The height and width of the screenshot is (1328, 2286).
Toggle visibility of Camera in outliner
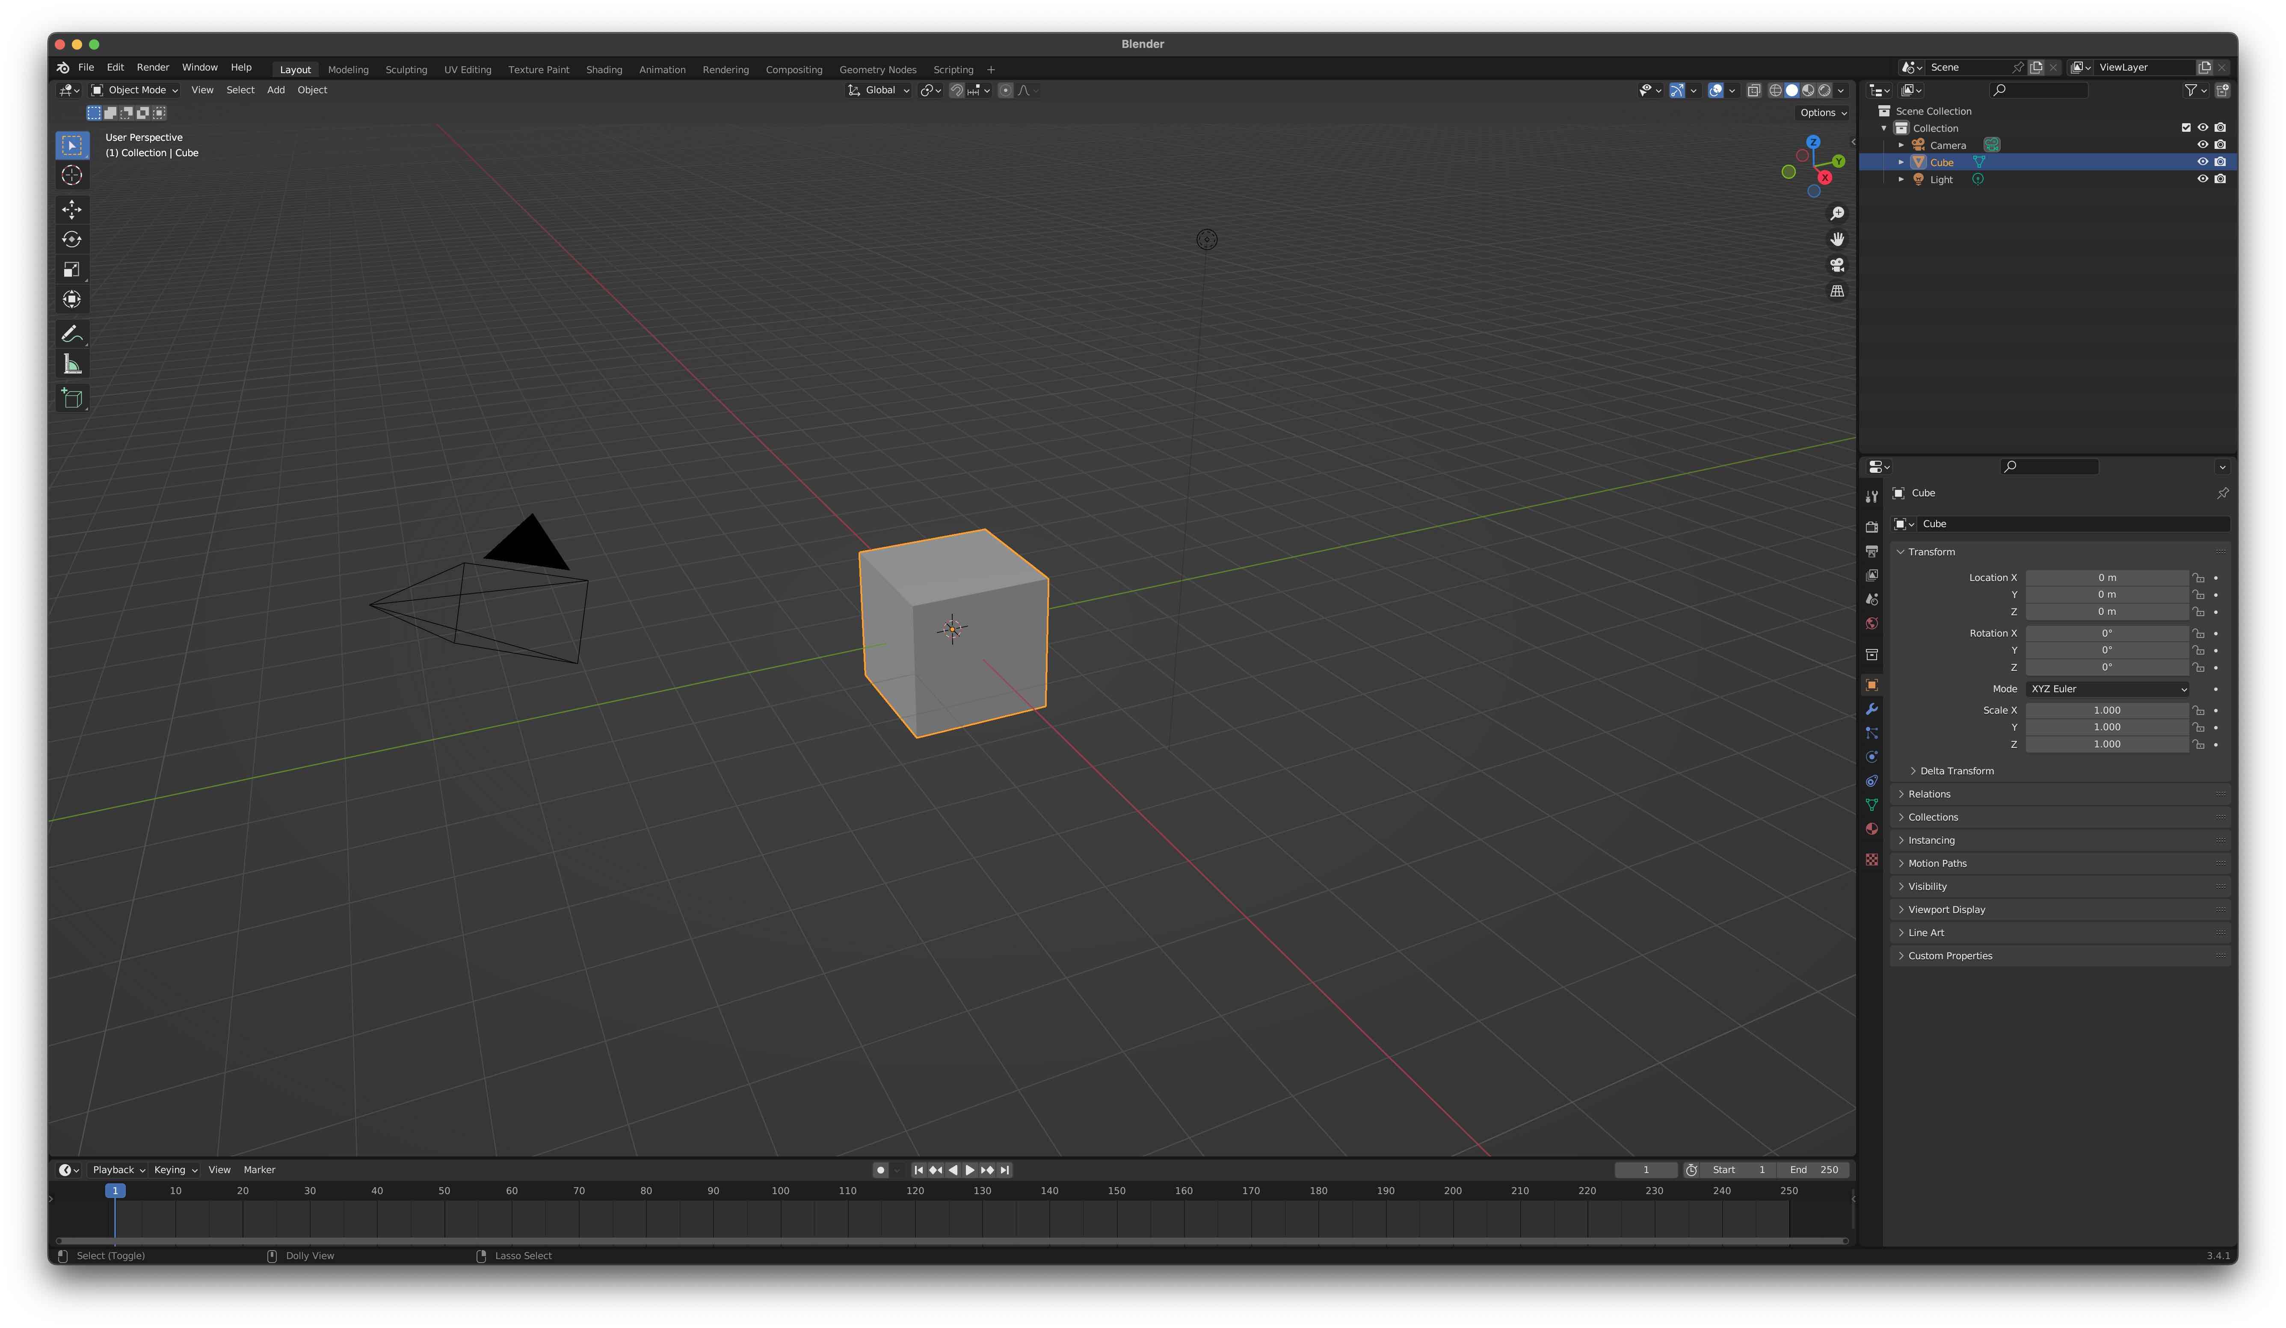pyautogui.click(x=2202, y=144)
